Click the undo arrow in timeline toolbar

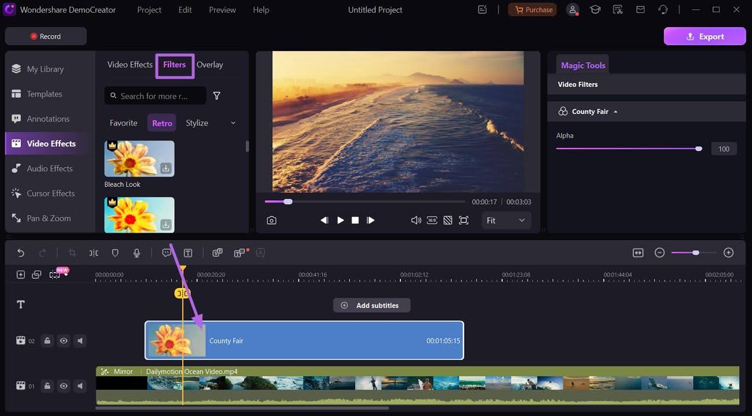(x=21, y=253)
